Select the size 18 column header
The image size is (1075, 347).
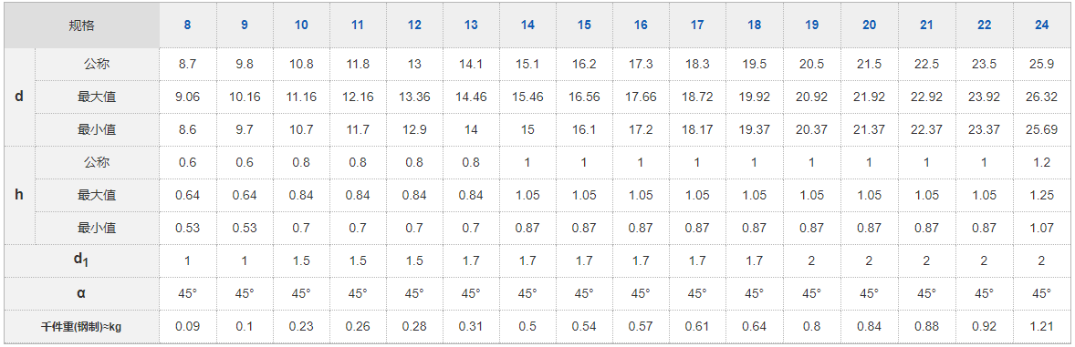pos(754,26)
